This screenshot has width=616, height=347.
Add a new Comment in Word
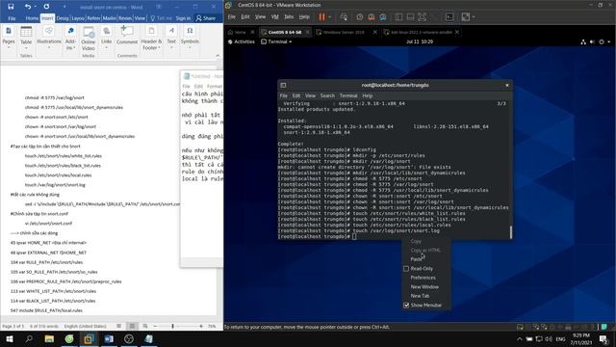[127, 36]
